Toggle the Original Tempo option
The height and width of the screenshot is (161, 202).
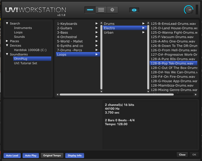[x=52, y=155]
